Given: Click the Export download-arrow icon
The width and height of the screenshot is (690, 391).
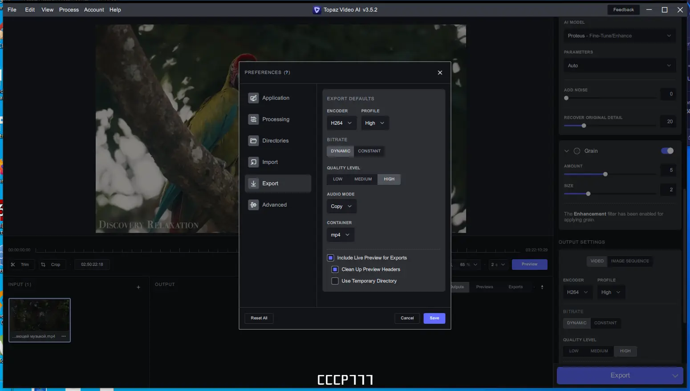Looking at the screenshot, I should [253, 183].
